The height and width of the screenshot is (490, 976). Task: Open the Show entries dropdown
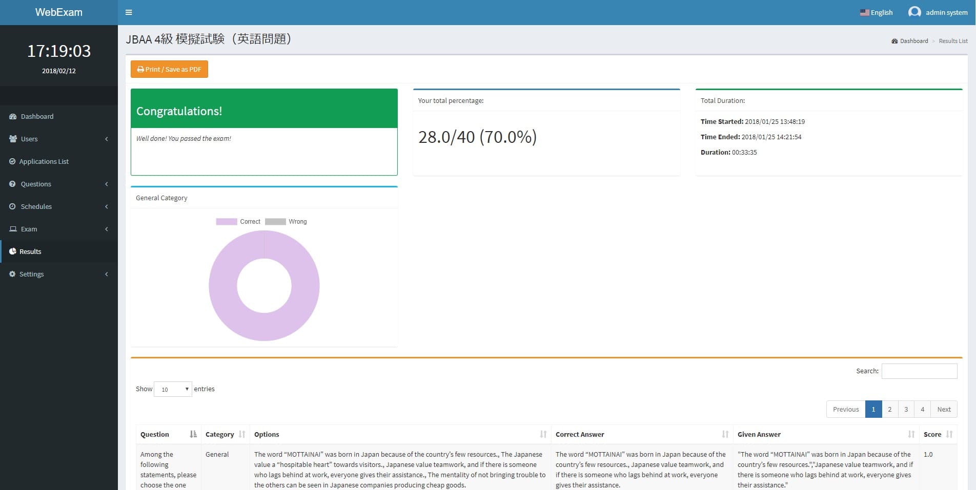(x=173, y=389)
